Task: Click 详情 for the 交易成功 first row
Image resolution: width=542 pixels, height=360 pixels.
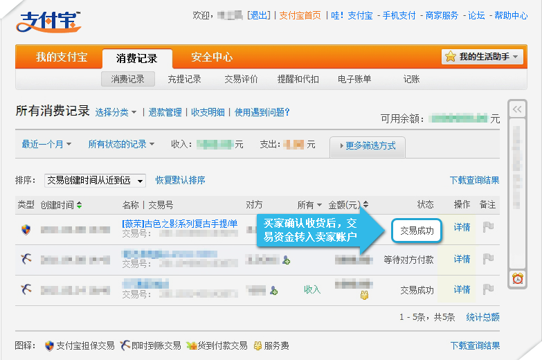Action: tap(462, 228)
